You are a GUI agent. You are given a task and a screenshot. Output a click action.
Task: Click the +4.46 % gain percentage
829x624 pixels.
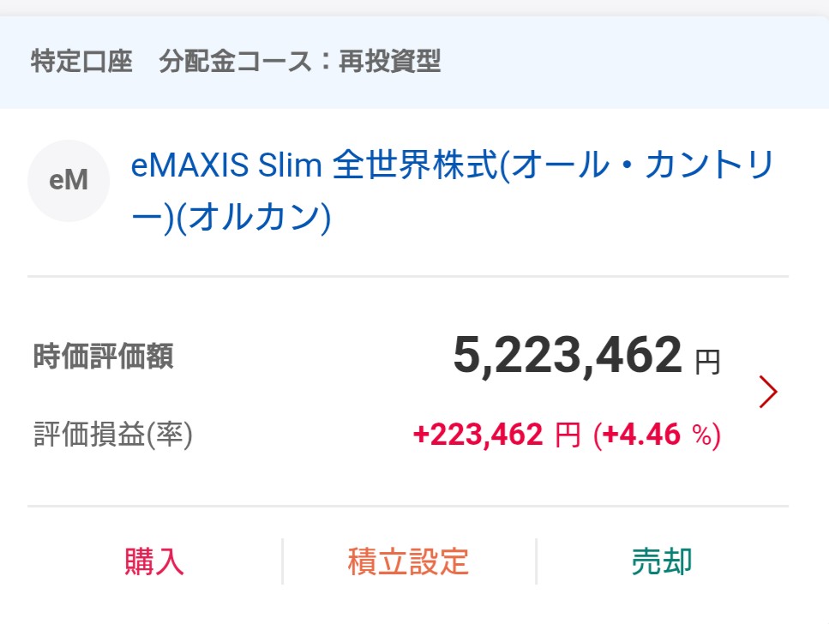[657, 435]
